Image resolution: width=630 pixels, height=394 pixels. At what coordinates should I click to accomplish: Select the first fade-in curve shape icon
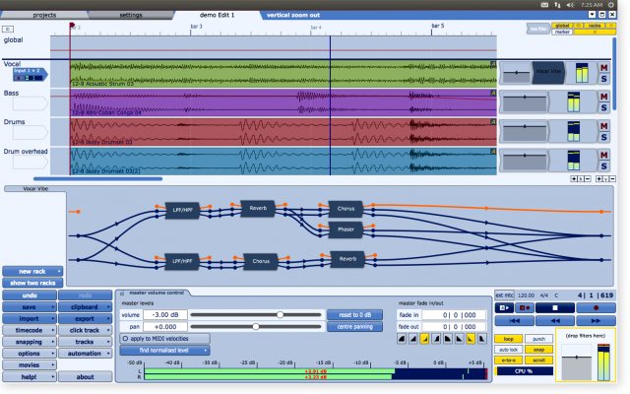(x=403, y=339)
